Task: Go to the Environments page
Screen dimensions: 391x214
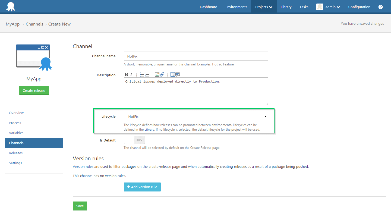Action: (236, 7)
